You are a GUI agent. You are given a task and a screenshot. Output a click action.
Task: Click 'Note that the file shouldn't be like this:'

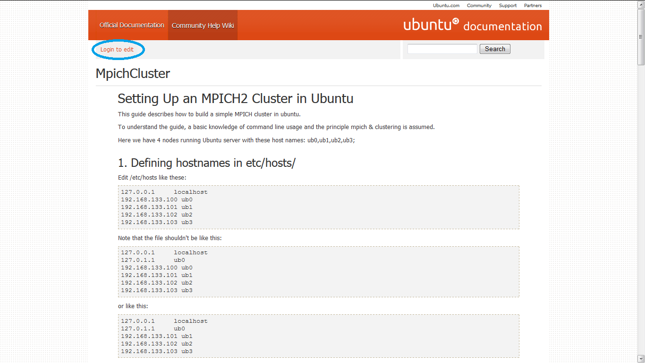pos(170,238)
